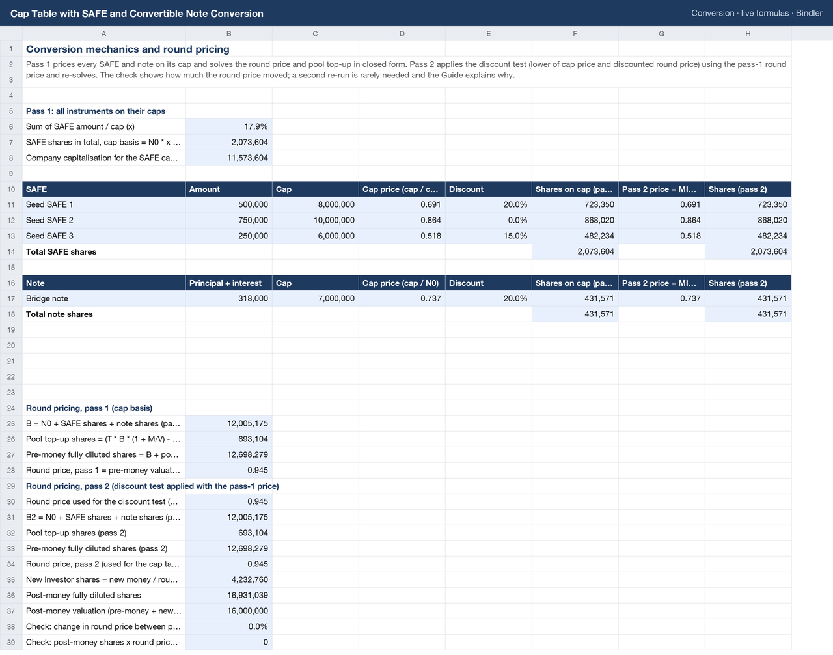Select column A header
This screenshot has width=833, height=655.
[104, 33]
